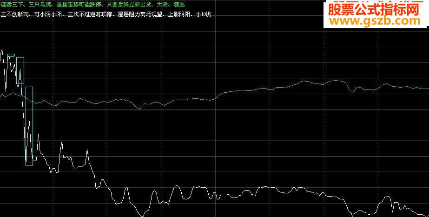Click the white text "上影阴阳"
Screen dimensions: 429x217
(179, 14)
